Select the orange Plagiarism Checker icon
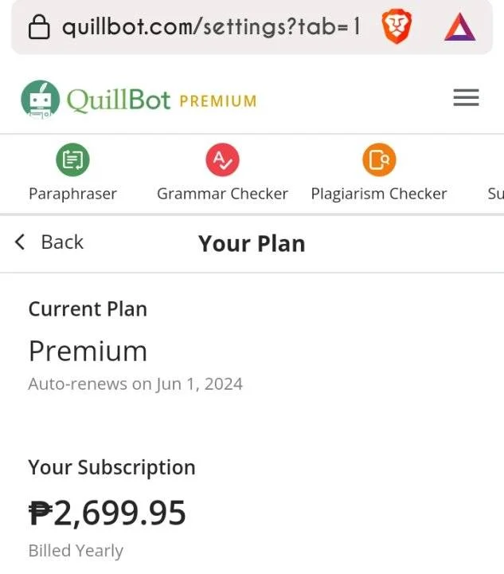The height and width of the screenshot is (574, 504). (379, 159)
